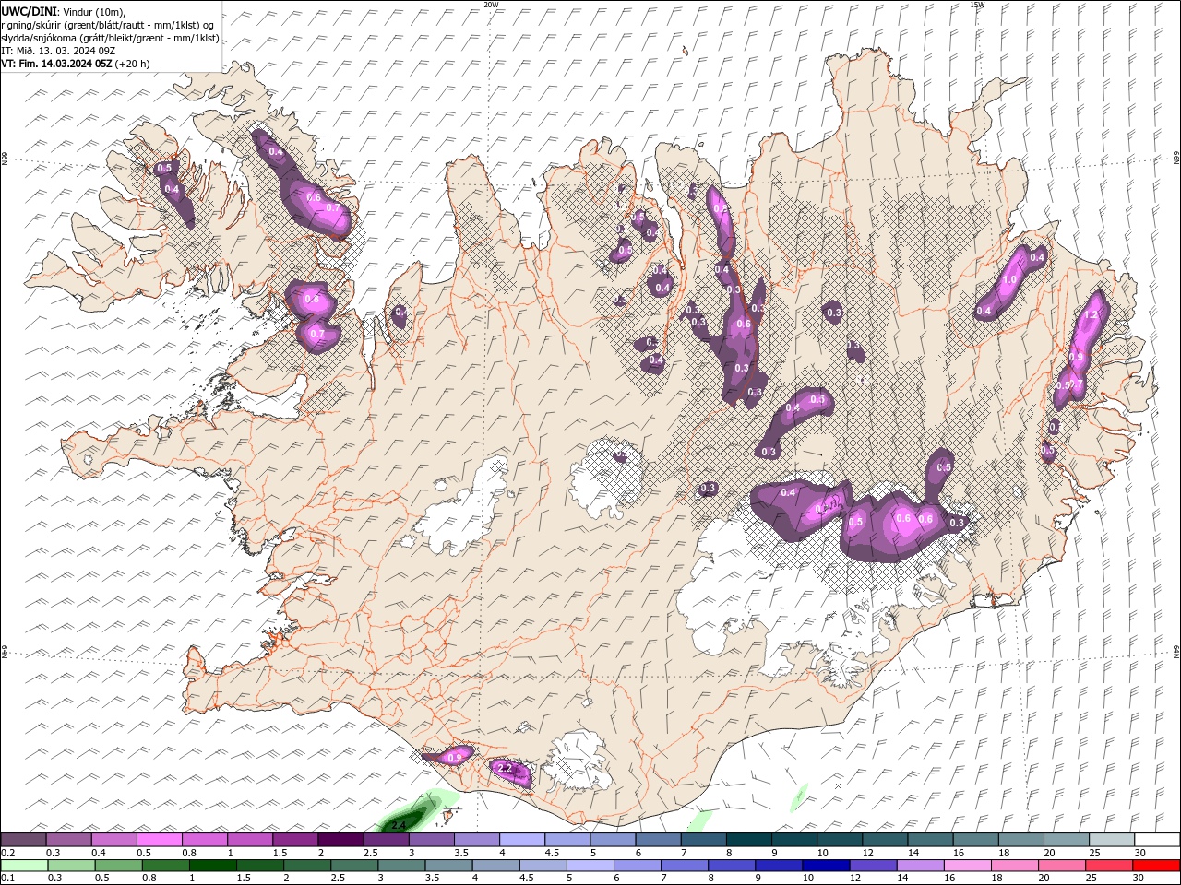Click the upper legend dark teal swatch starting at 8

749,840
